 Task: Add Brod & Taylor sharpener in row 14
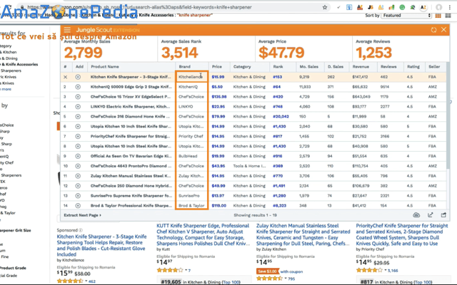click(x=79, y=205)
